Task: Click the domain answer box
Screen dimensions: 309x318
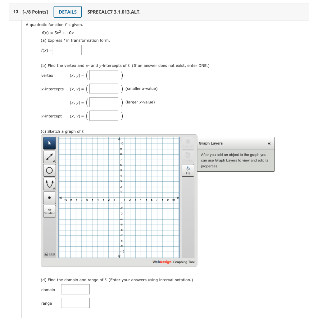Action: [75, 289]
